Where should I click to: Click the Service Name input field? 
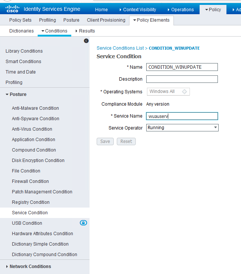tap(182, 116)
